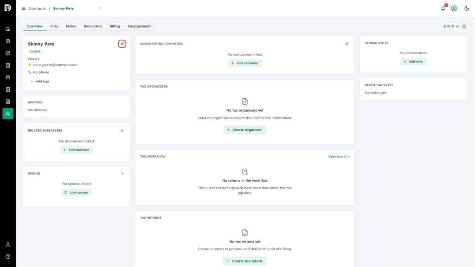Viewport: 475px width, 267px height.
Task: Click the hamburger menu icon beside Contacts
Action: click(24, 8)
